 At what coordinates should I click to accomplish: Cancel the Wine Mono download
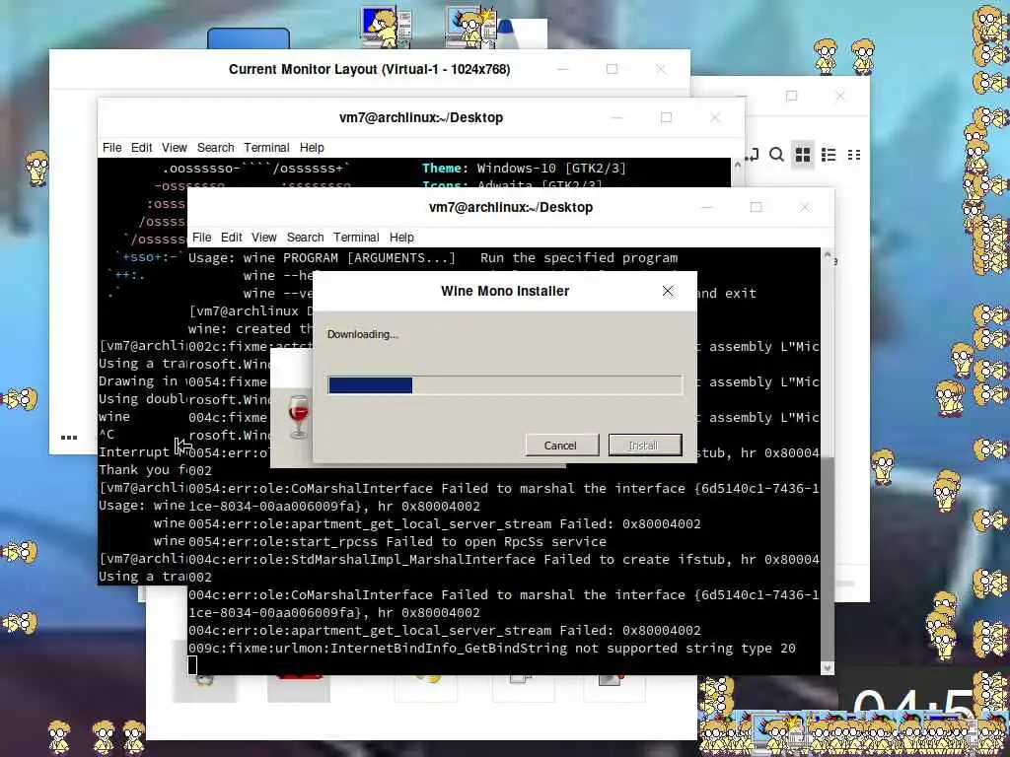point(561,445)
